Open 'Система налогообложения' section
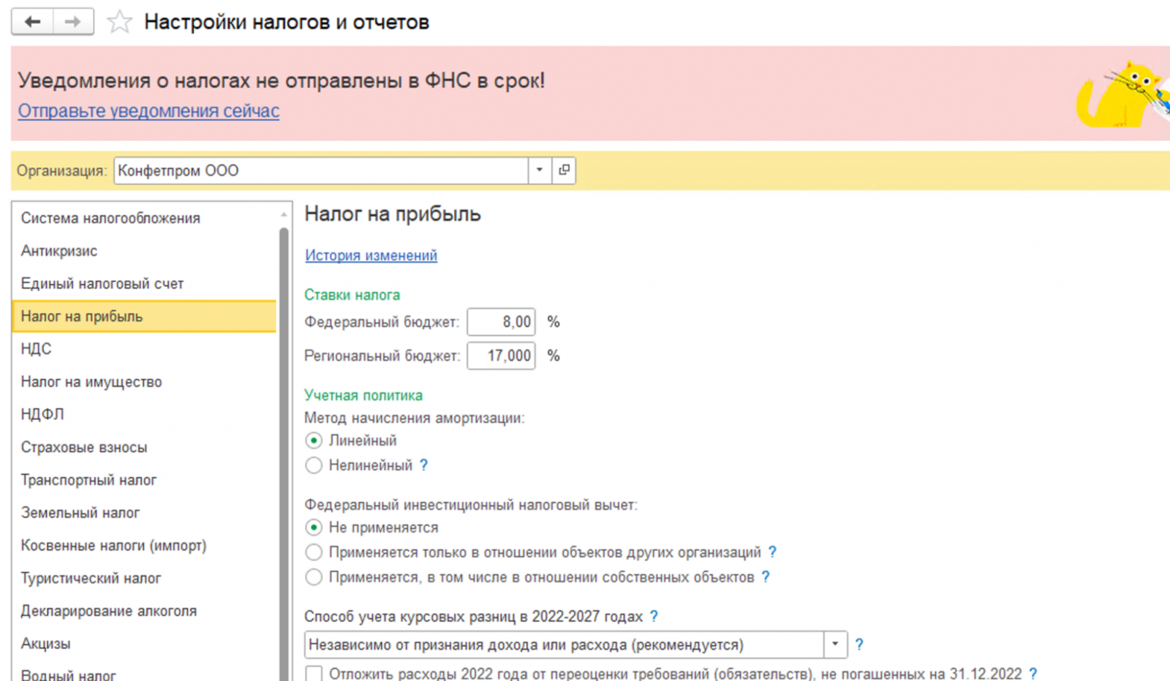 click(x=144, y=218)
